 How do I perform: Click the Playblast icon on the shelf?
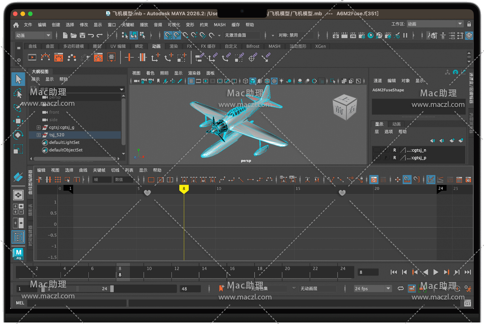coord(32,58)
